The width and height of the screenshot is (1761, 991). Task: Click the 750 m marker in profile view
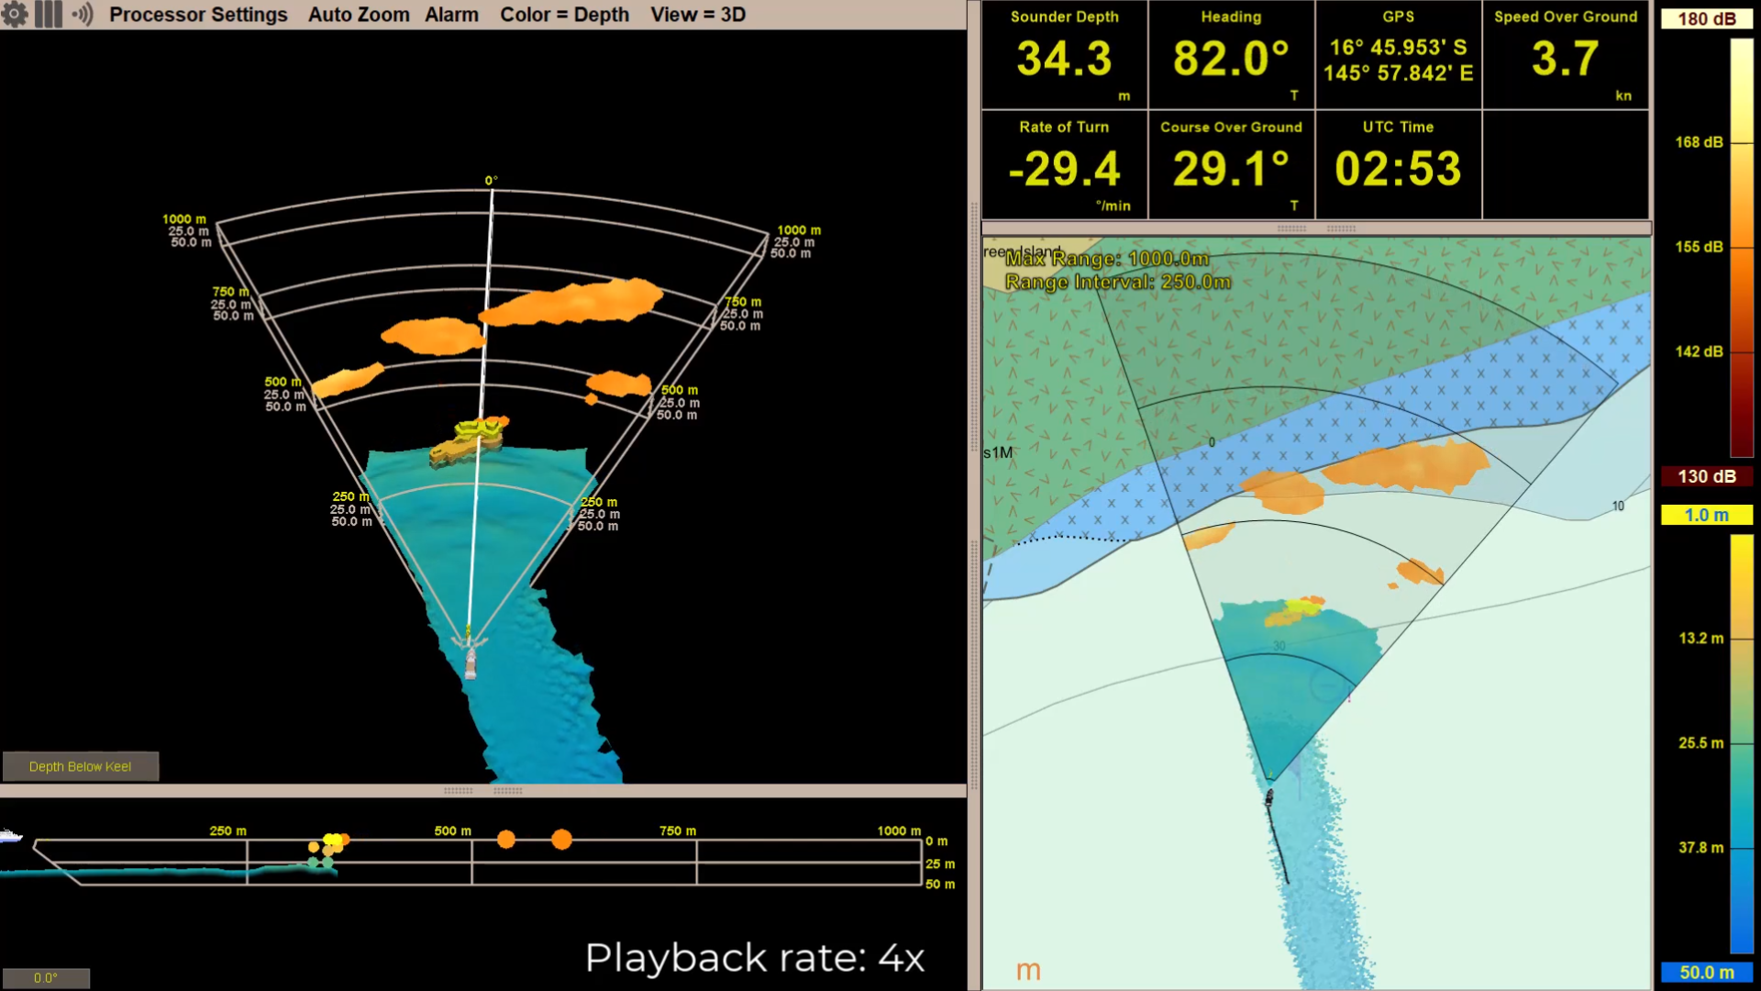tap(678, 831)
